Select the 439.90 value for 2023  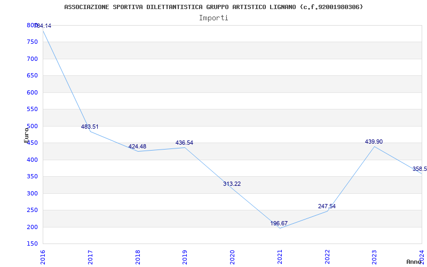pos(374,142)
